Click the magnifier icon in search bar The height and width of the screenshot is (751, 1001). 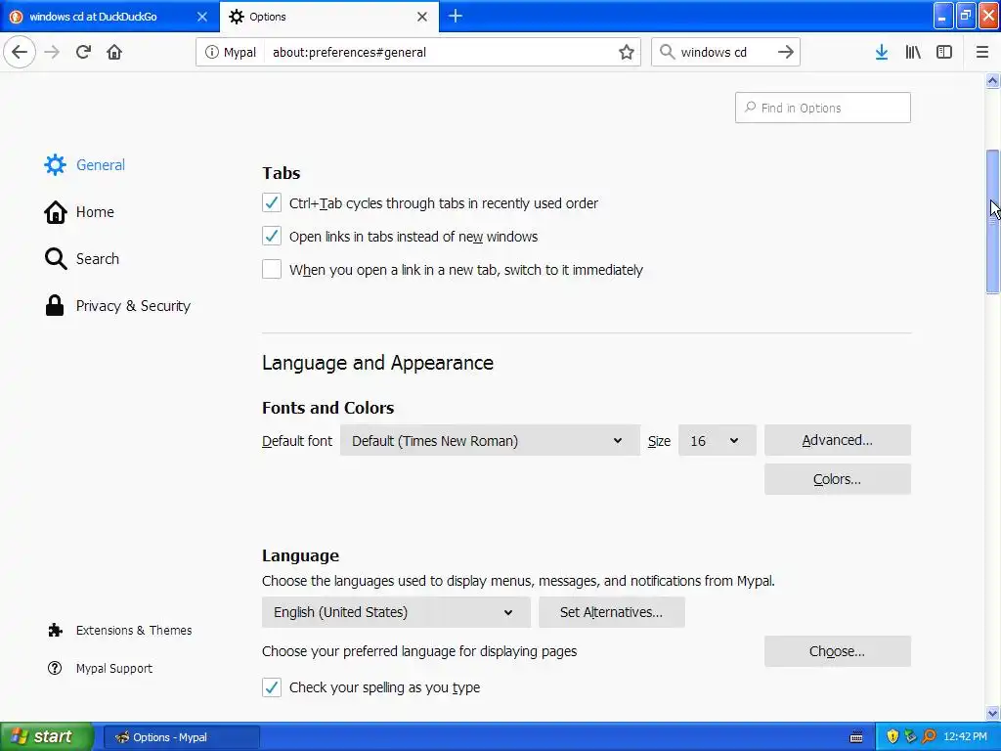[667, 52]
